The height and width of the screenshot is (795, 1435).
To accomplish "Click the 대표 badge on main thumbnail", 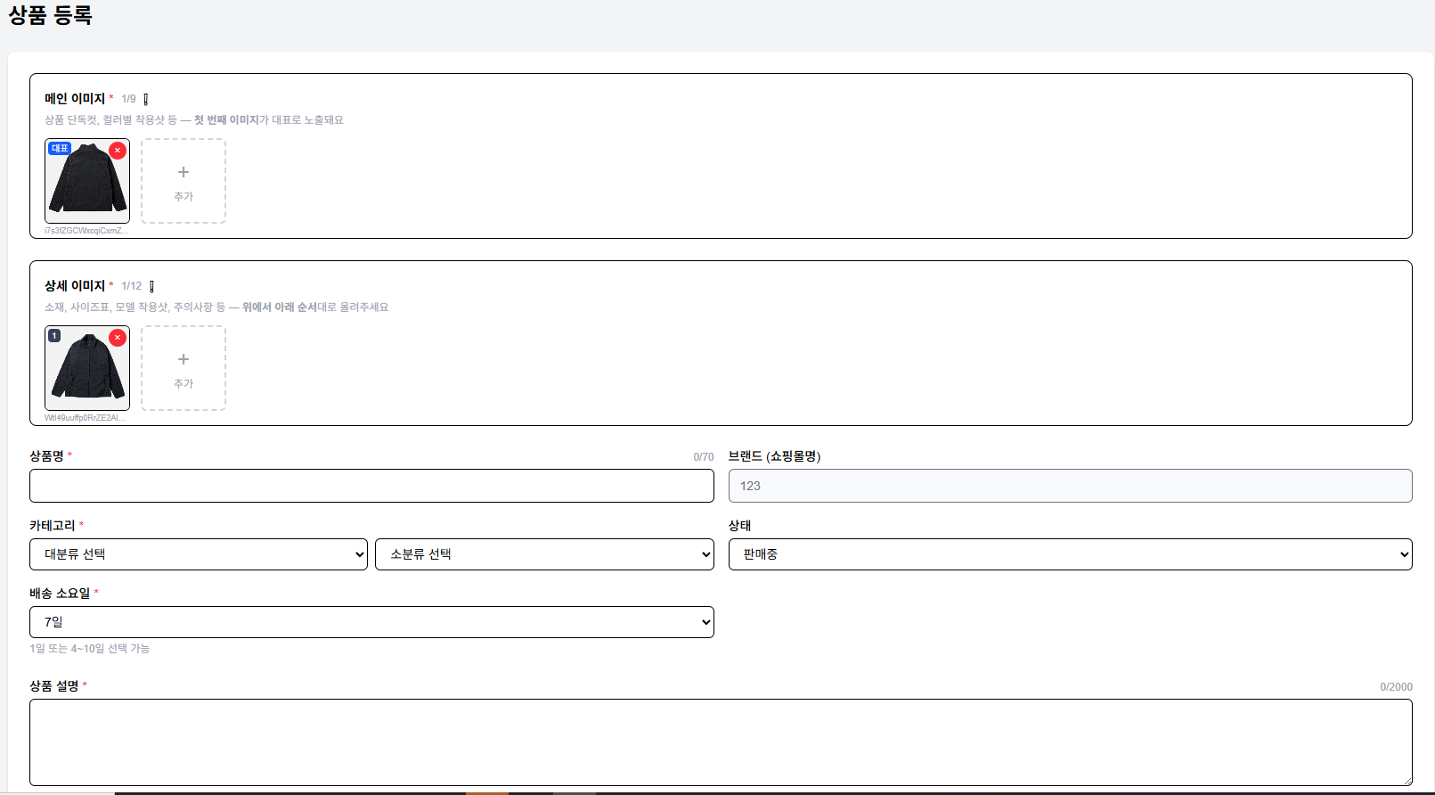I will pos(60,149).
